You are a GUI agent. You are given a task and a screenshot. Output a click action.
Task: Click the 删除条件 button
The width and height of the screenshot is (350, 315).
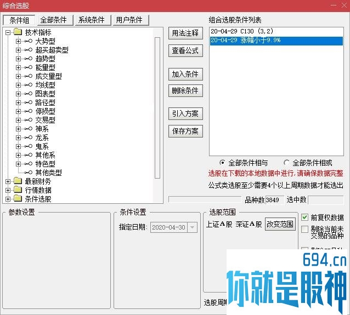[185, 91]
